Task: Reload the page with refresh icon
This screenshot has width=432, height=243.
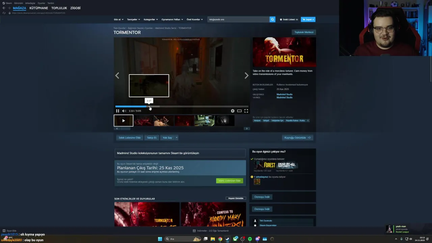Action: click(4, 13)
